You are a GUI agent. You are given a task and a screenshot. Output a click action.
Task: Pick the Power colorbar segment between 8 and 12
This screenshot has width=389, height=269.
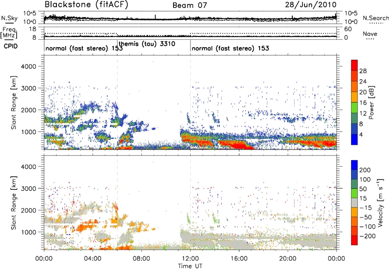click(354, 118)
